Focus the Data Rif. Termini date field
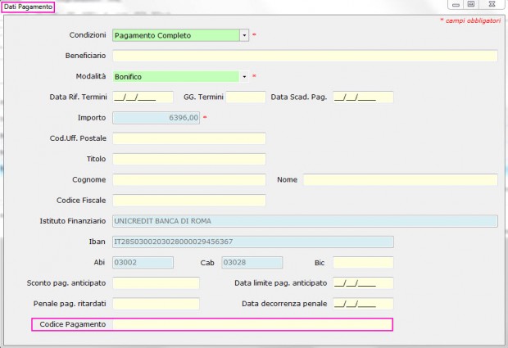508x348 pixels. (143, 97)
